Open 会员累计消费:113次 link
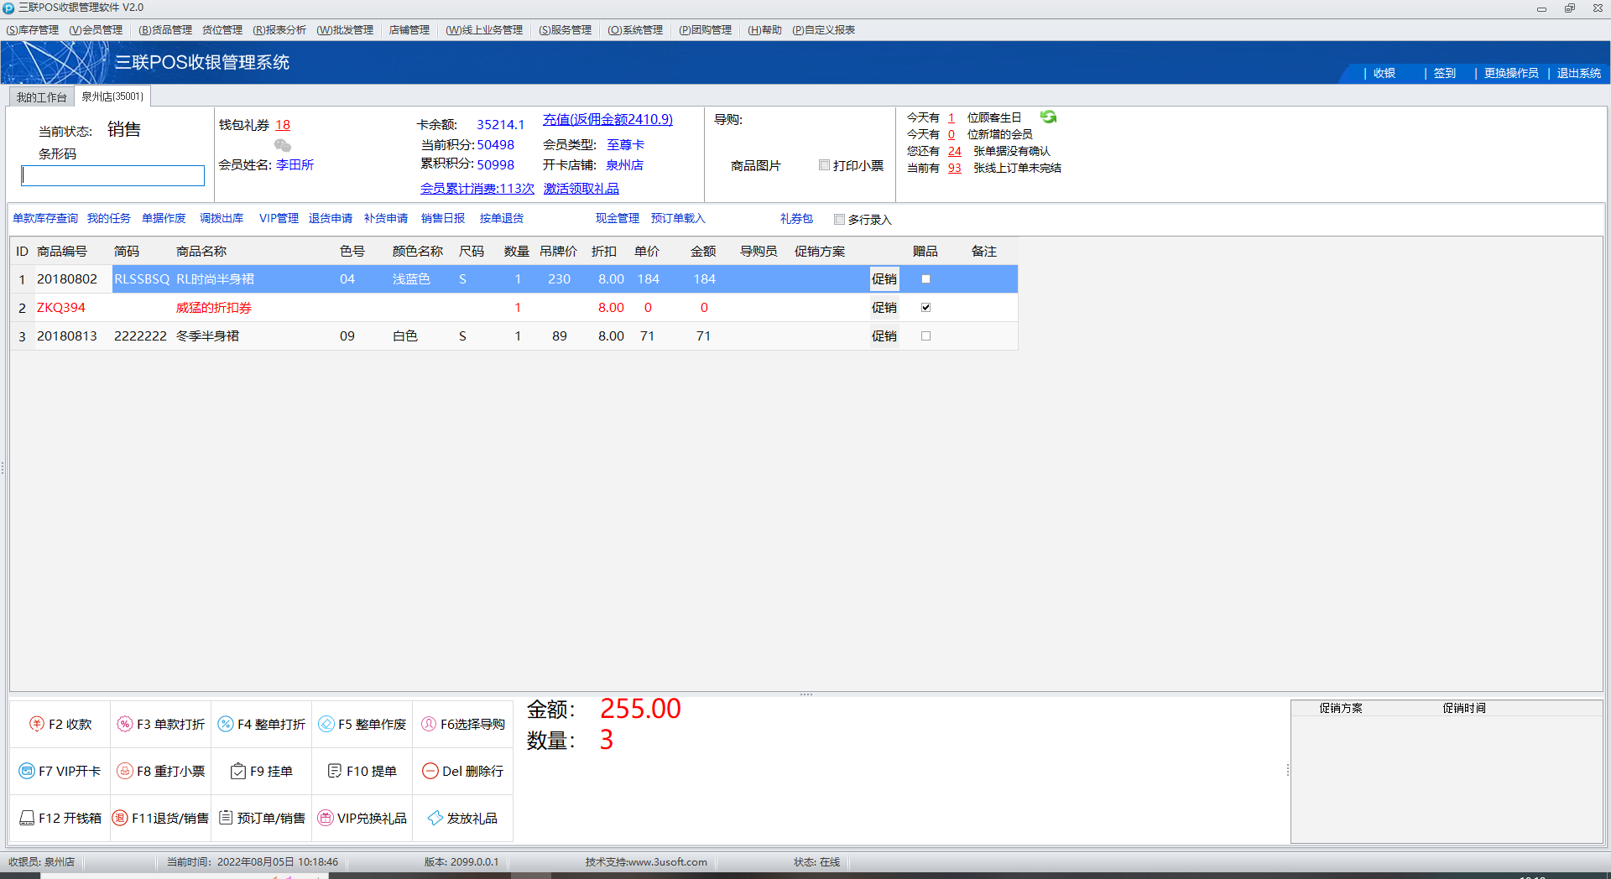Screen dimensions: 1611x879 (x=477, y=189)
